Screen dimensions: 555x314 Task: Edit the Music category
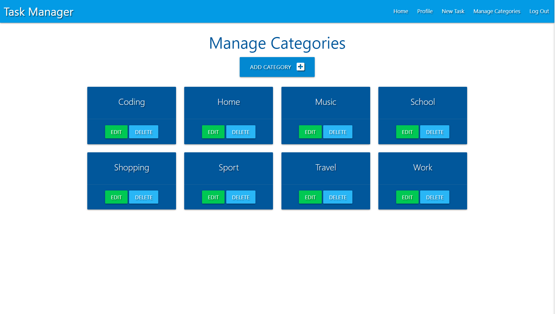point(310,132)
